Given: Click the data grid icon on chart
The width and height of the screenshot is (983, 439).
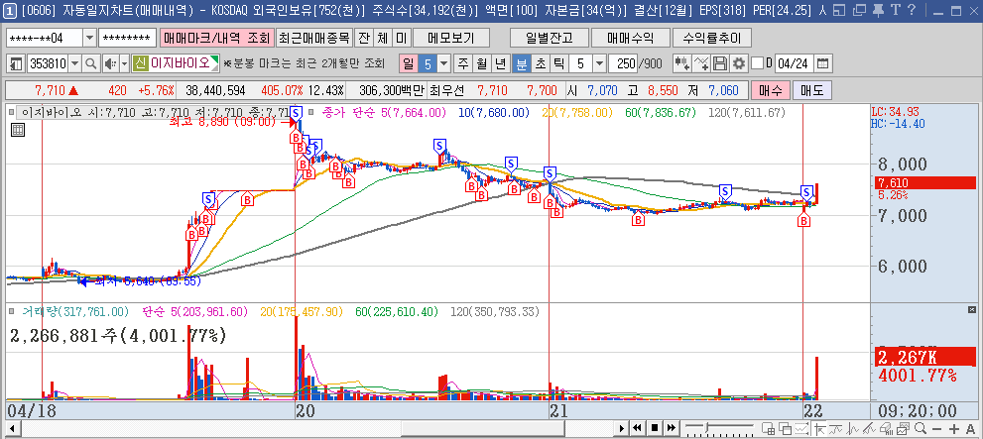Looking at the screenshot, I should (x=18, y=130).
